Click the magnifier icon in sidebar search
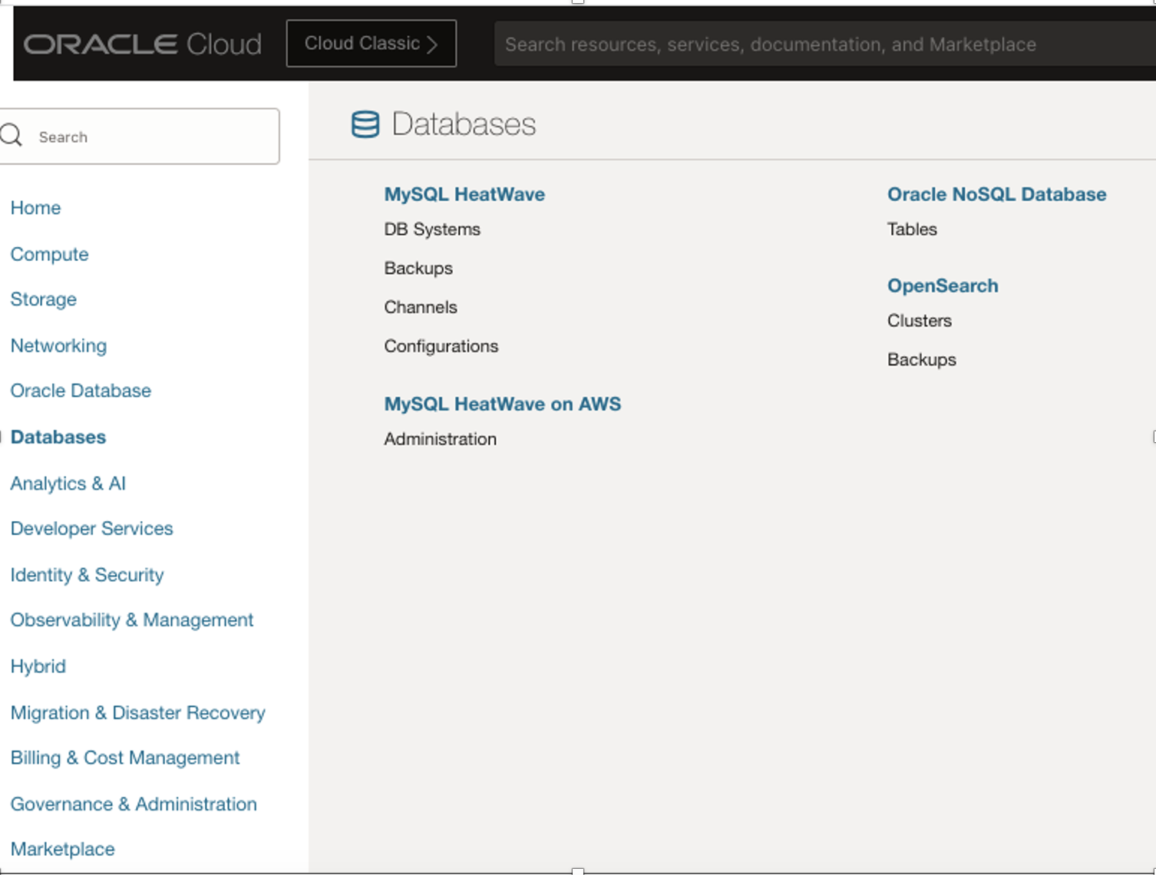1156x875 pixels. coord(12,136)
